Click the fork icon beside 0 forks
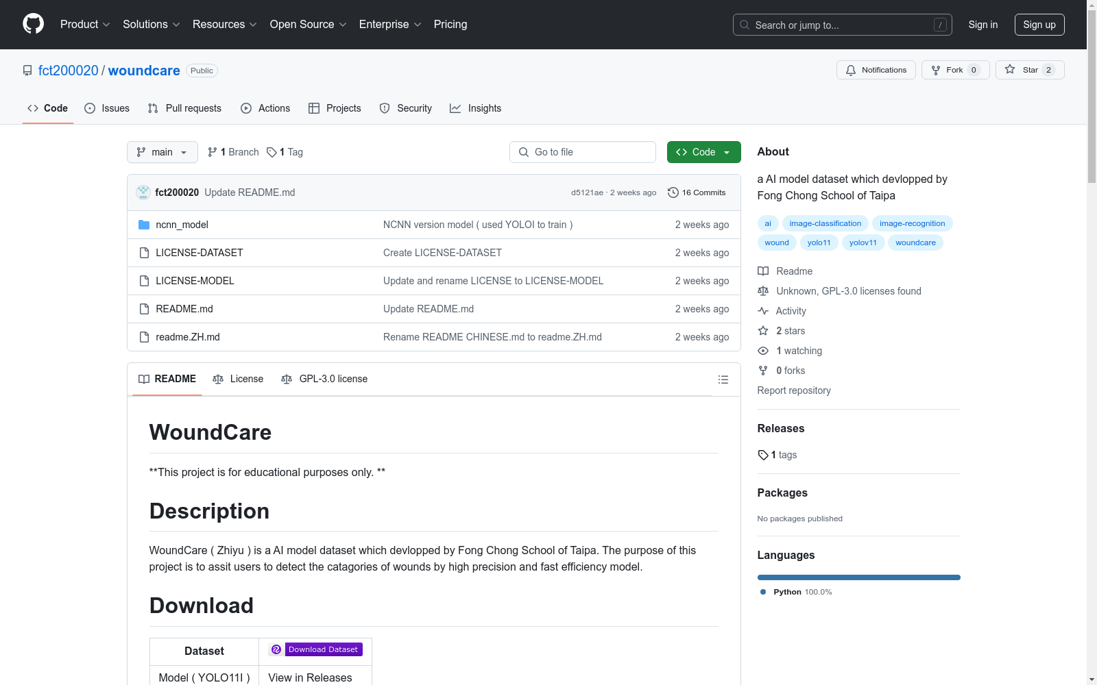Screen dimensions: 1097x685 coord(763,371)
